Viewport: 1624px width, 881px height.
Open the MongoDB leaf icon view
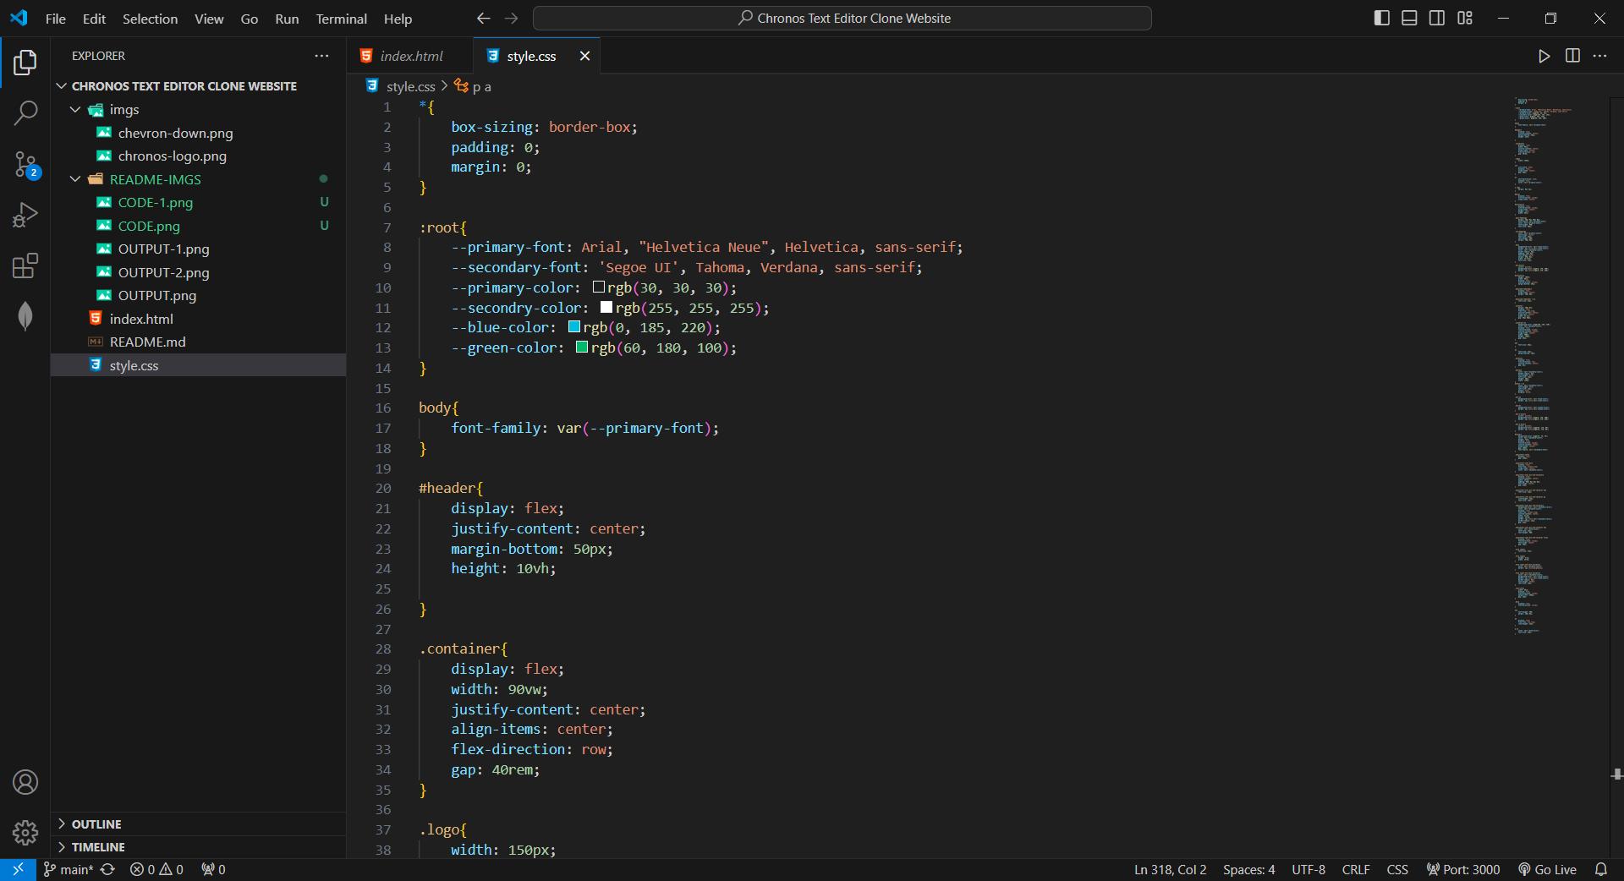(x=25, y=316)
